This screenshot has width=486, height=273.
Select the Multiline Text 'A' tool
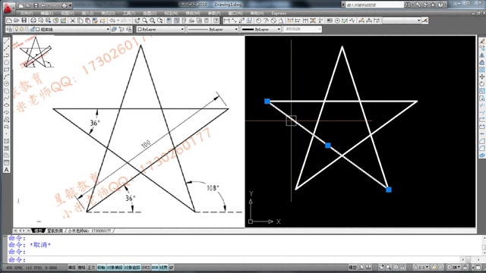(7, 170)
